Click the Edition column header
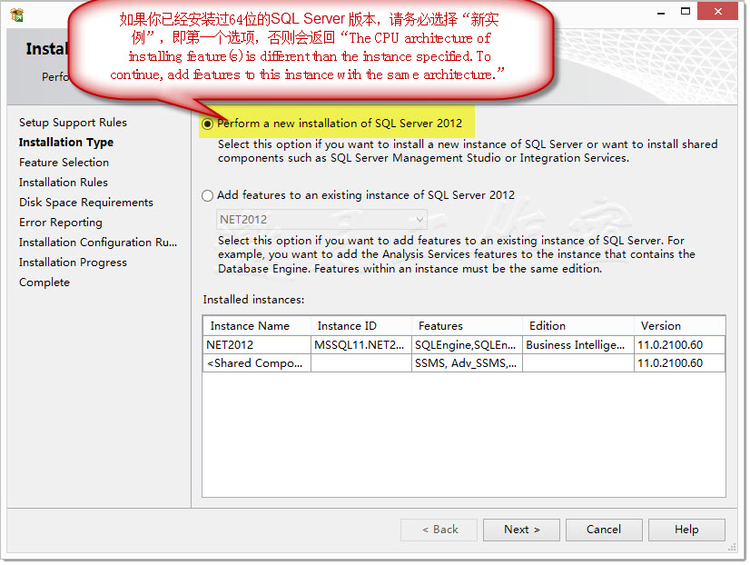 578,326
